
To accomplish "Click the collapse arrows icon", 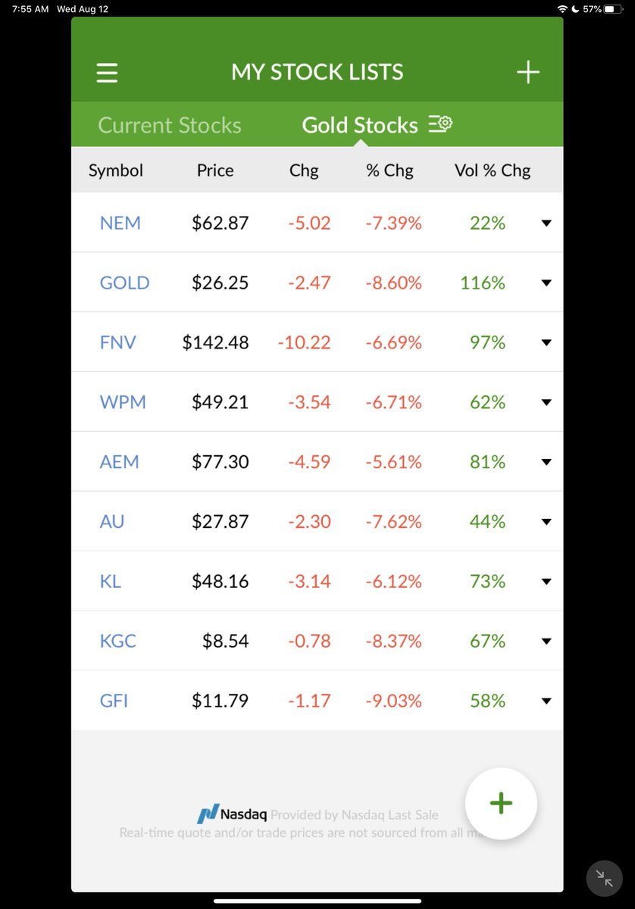I will click(x=605, y=878).
